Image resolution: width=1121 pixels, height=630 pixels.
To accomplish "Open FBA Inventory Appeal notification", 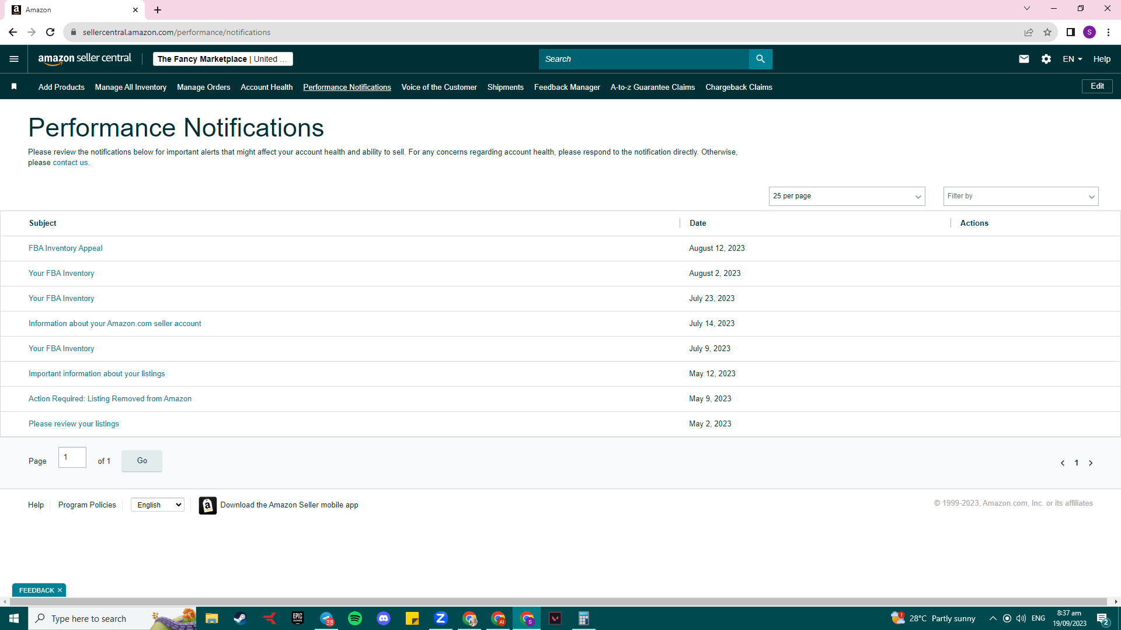I will click(65, 249).
